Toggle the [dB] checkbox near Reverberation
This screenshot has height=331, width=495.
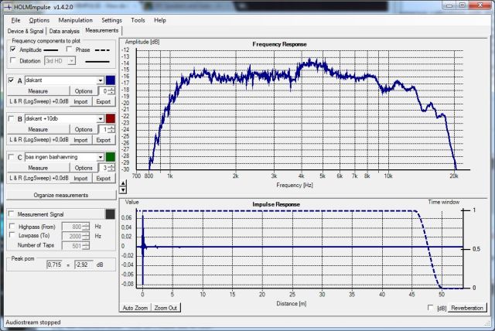430,307
